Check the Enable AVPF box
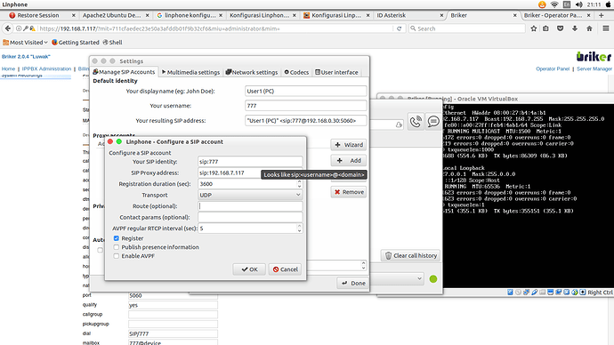The width and height of the screenshot is (614, 345). coord(117,256)
